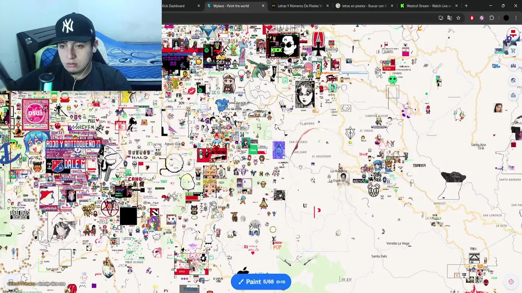
Task: Click the Santa Ana map label
Action: pyautogui.click(x=478, y=145)
